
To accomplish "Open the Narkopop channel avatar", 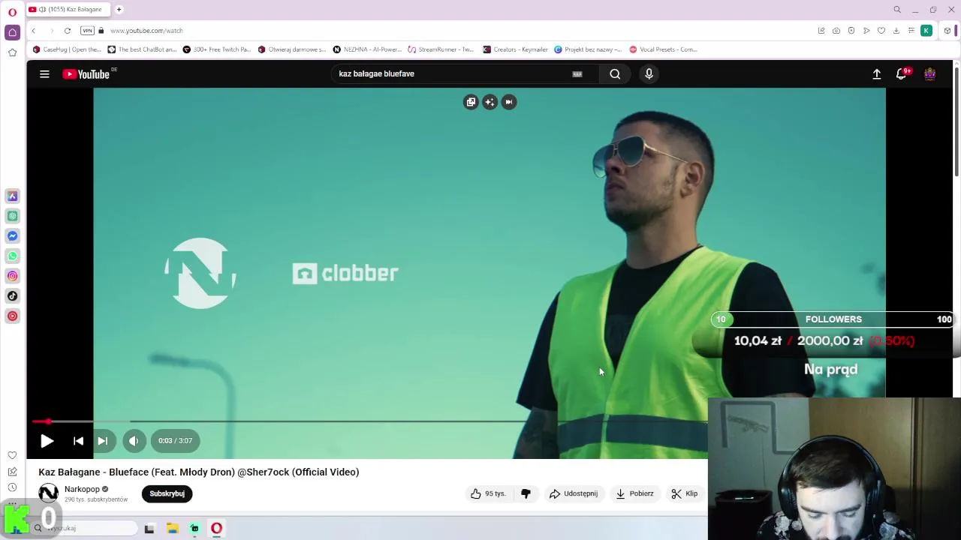I will [x=48, y=493].
